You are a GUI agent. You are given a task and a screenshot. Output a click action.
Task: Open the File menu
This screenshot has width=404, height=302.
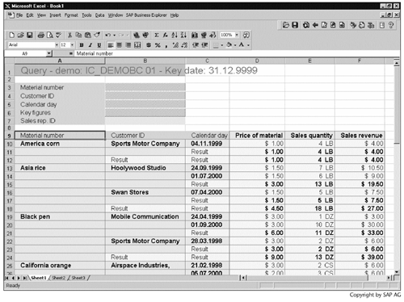click(19, 15)
